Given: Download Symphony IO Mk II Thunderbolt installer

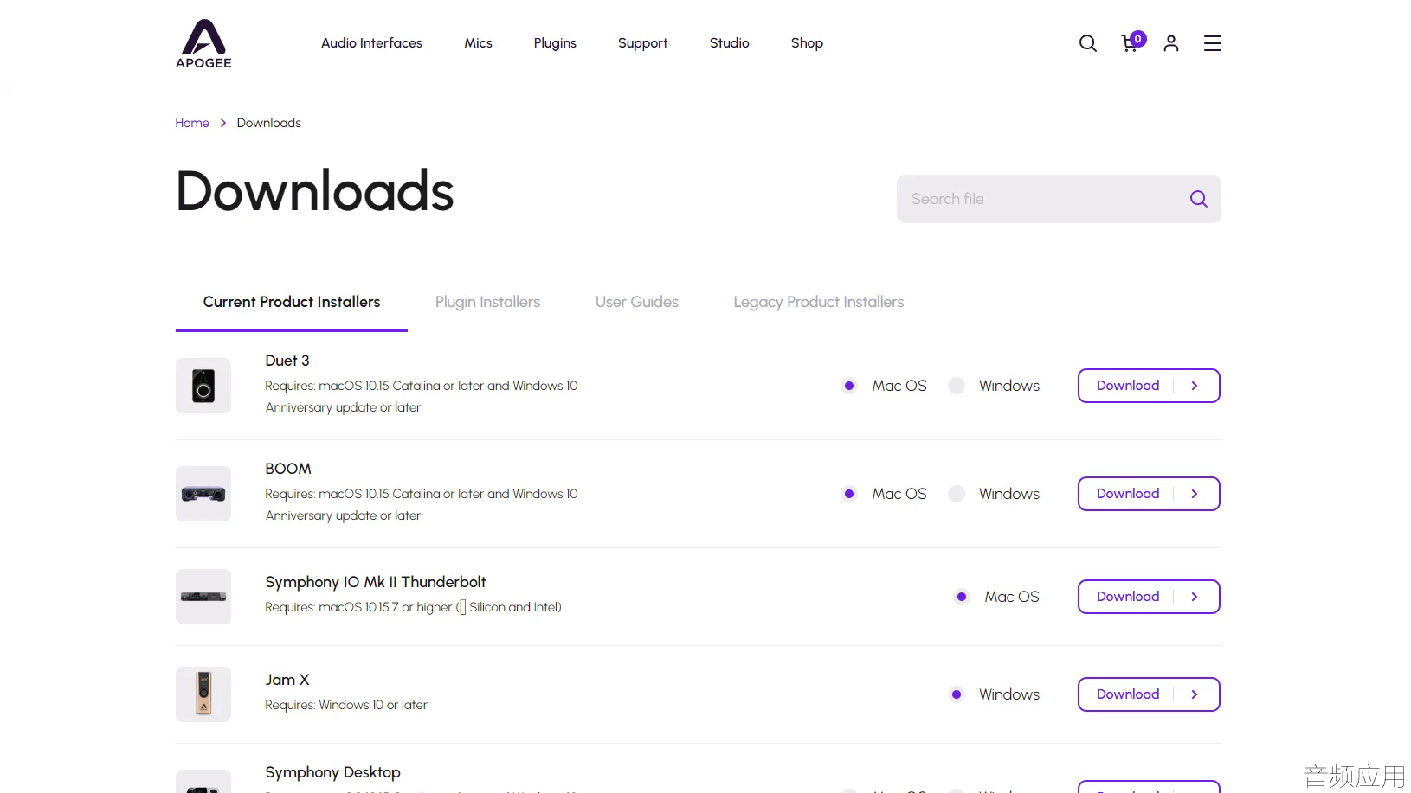Looking at the screenshot, I should click(1149, 597).
